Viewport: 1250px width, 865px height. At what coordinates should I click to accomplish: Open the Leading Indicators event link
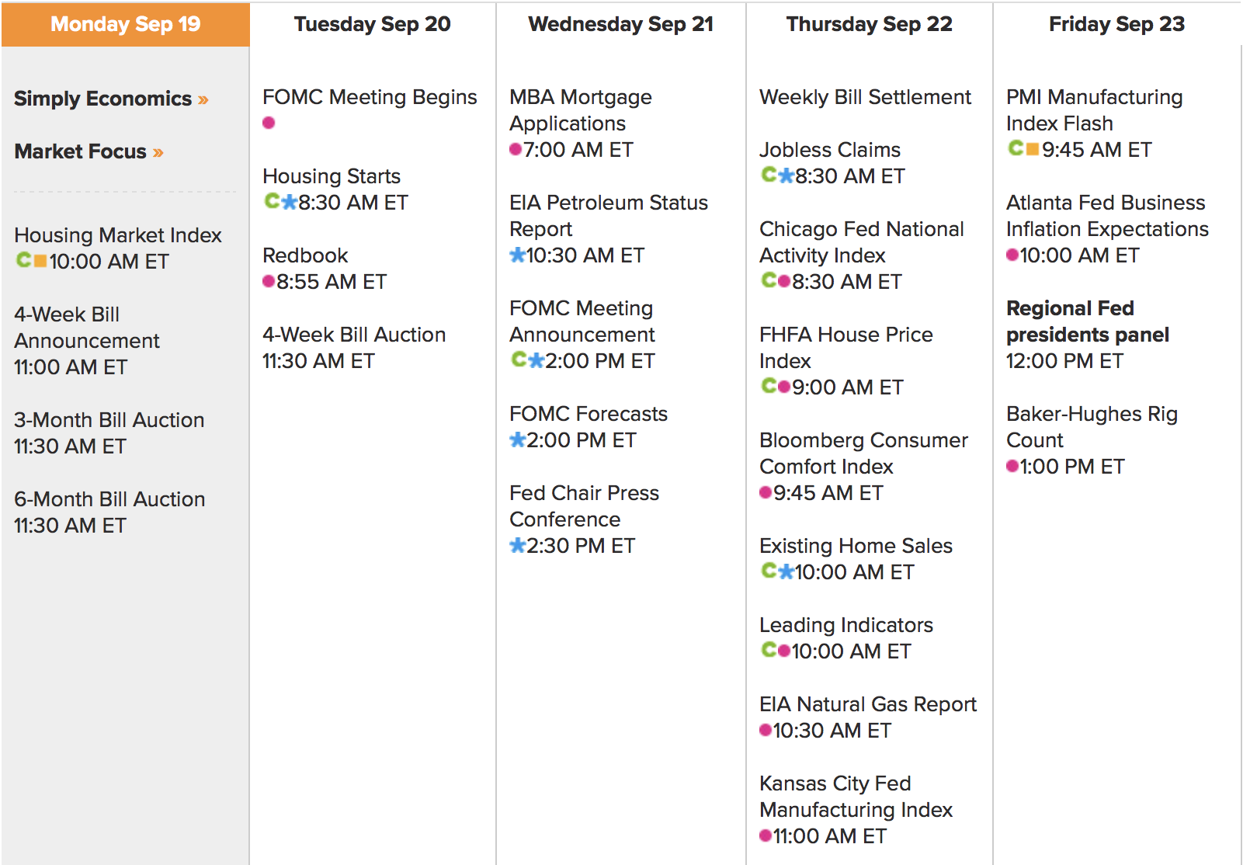click(x=846, y=625)
